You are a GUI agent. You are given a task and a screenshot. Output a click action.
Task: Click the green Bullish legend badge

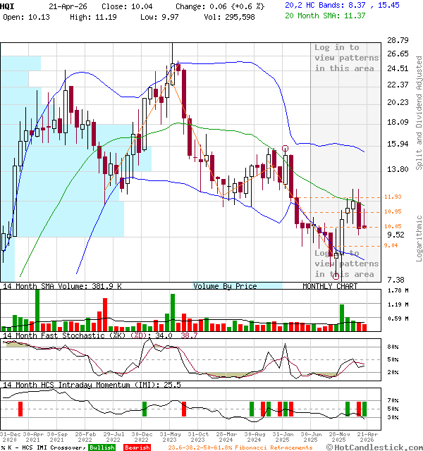[x=103, y=447]
